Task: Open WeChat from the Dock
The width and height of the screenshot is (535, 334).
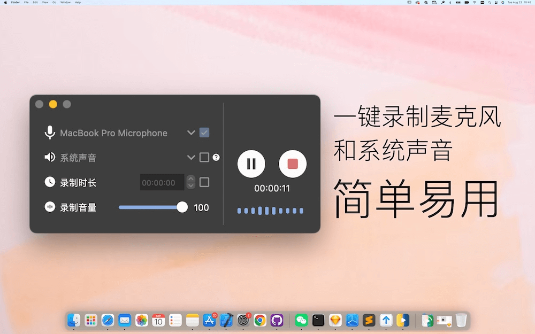Action: pyautogui.click(x=301, y=321)
